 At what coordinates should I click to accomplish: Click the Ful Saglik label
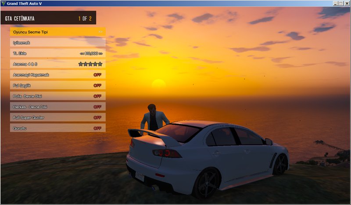(21, 86)
